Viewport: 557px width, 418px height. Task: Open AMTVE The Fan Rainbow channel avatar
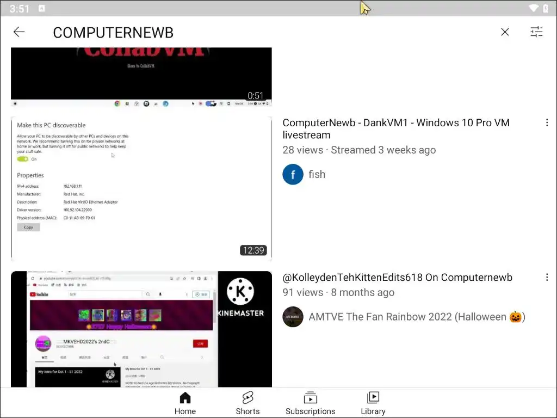coord(293,317)
